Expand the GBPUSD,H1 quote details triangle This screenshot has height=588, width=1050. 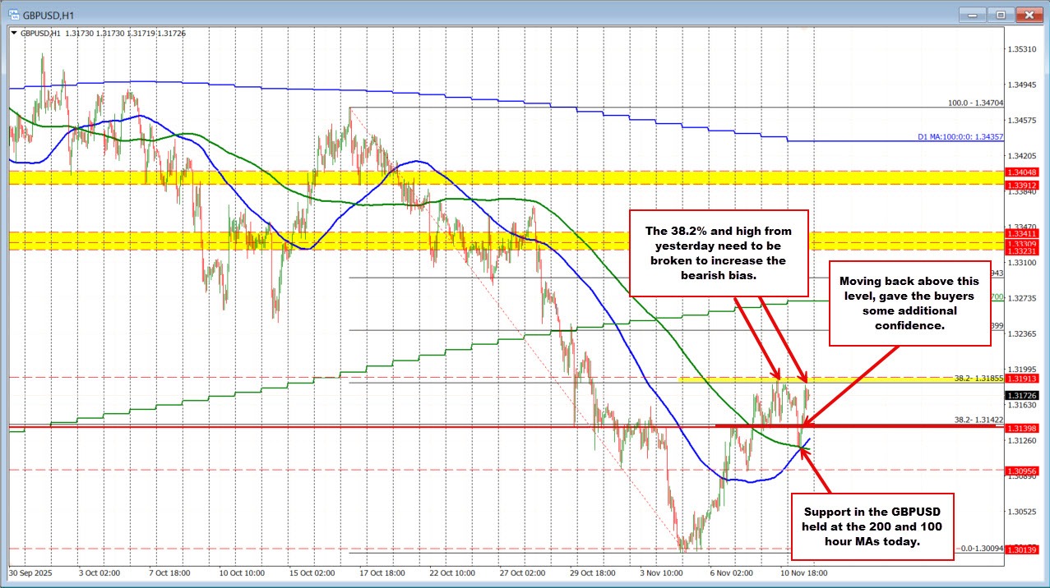tap(16, 34)
